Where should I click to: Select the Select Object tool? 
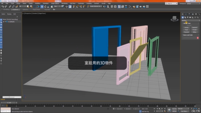pyautogui.click(x=28, y=7)
